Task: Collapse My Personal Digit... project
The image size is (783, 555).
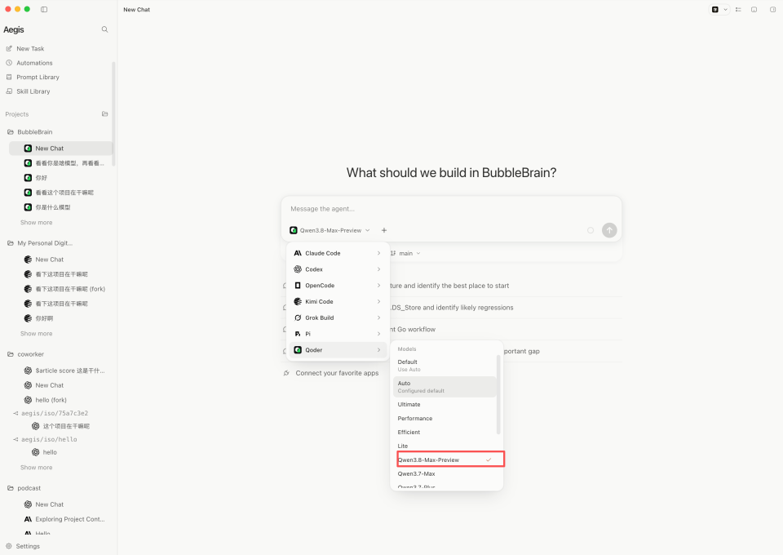Action: (45, 243)
